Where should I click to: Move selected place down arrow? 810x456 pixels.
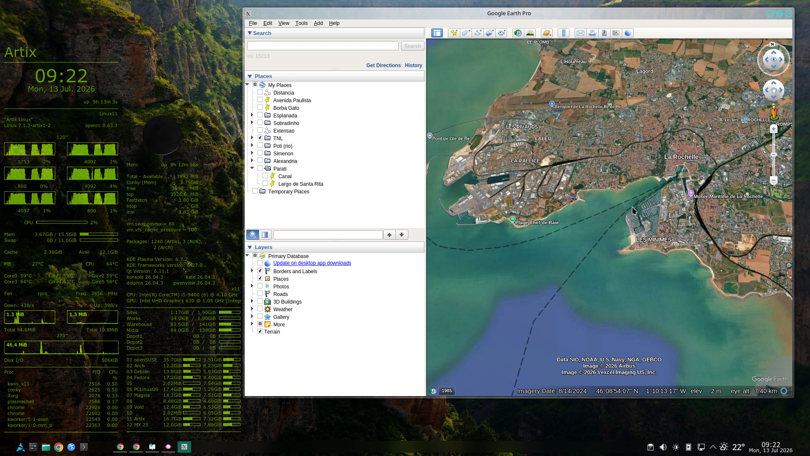tap(402, 235)
